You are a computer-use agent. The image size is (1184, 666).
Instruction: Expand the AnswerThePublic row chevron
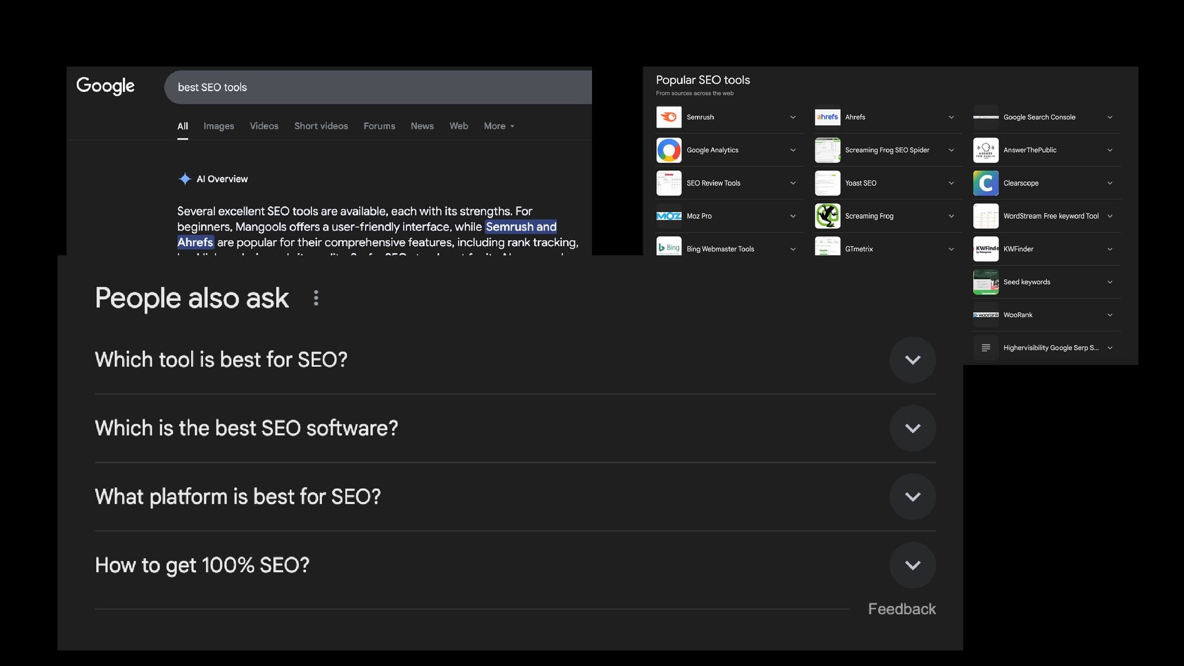tap(1109, 150)
